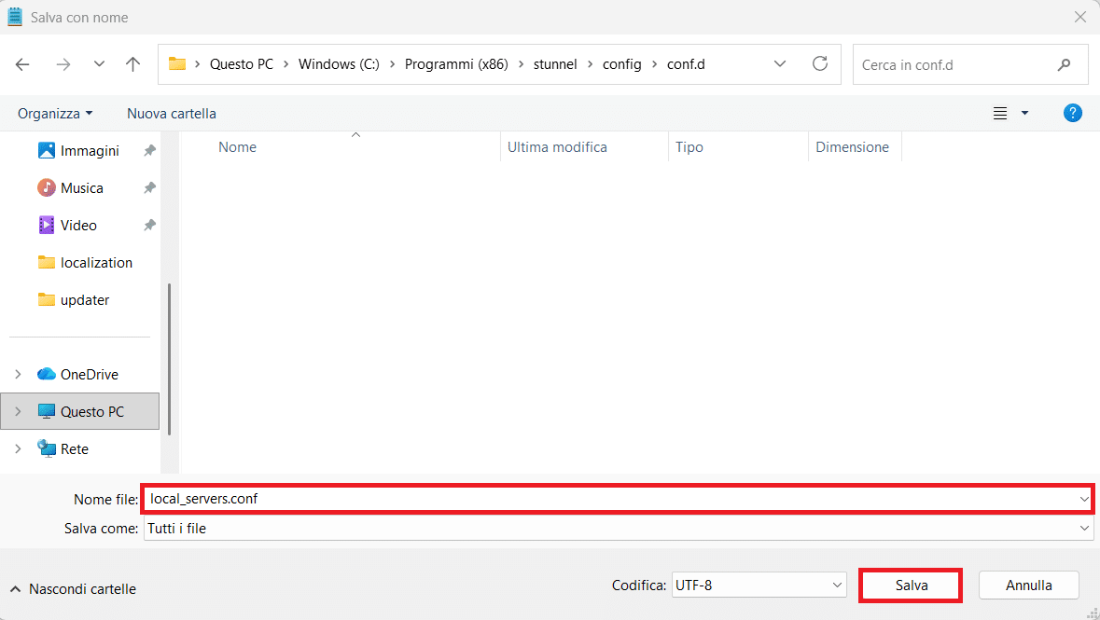Select the Immagini folder in sidebar
Screen dimensions: 1100x620
coord(90,150)
